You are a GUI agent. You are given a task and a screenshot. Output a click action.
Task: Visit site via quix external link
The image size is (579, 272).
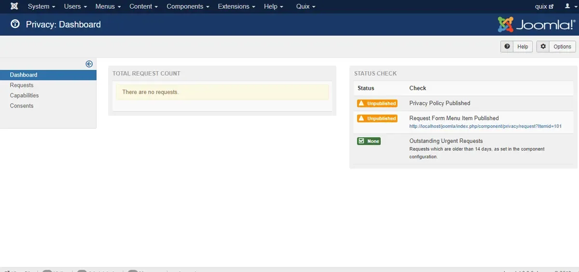(x=544, y=6)
